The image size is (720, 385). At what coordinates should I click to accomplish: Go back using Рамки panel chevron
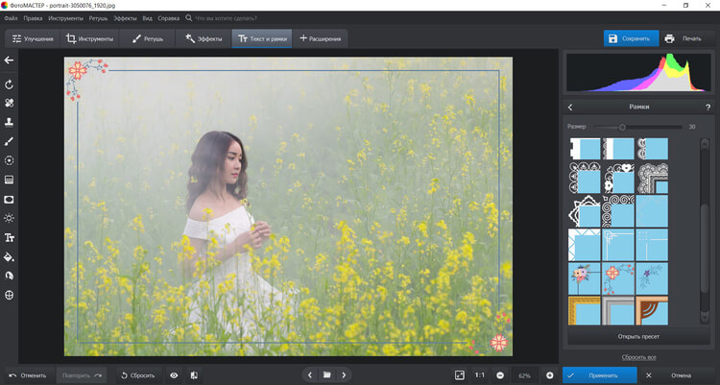(x=570, y=108)
